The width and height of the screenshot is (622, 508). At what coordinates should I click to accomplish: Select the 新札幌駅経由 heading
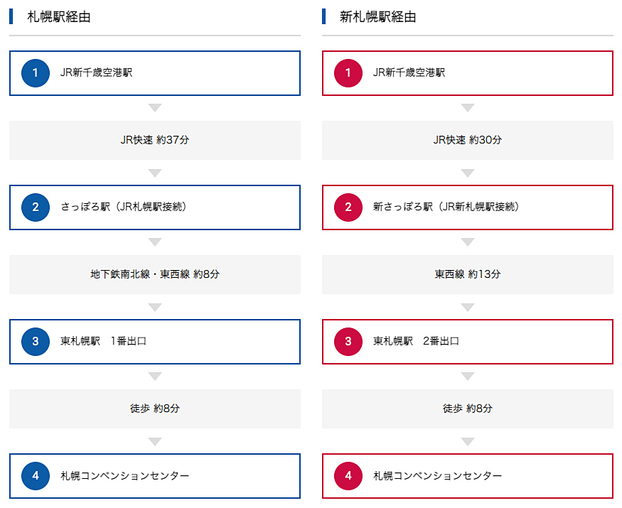pos(377,16)
